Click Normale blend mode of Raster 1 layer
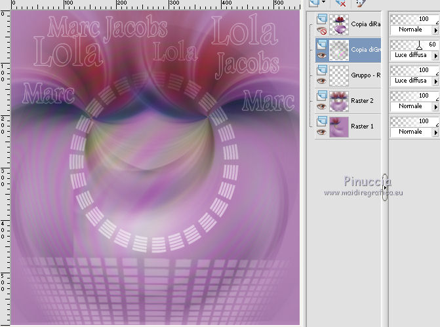The image size is (440, 327). point(410,132)
